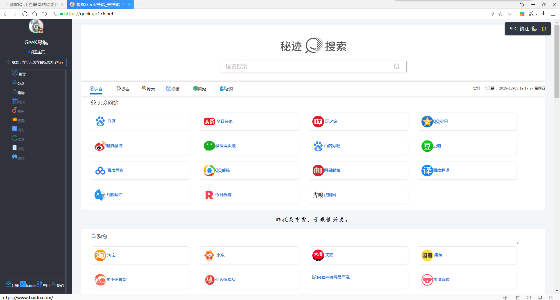Click the browser back arrow
The width and height of the screenshot is (560, 300).
pos(5,14)
